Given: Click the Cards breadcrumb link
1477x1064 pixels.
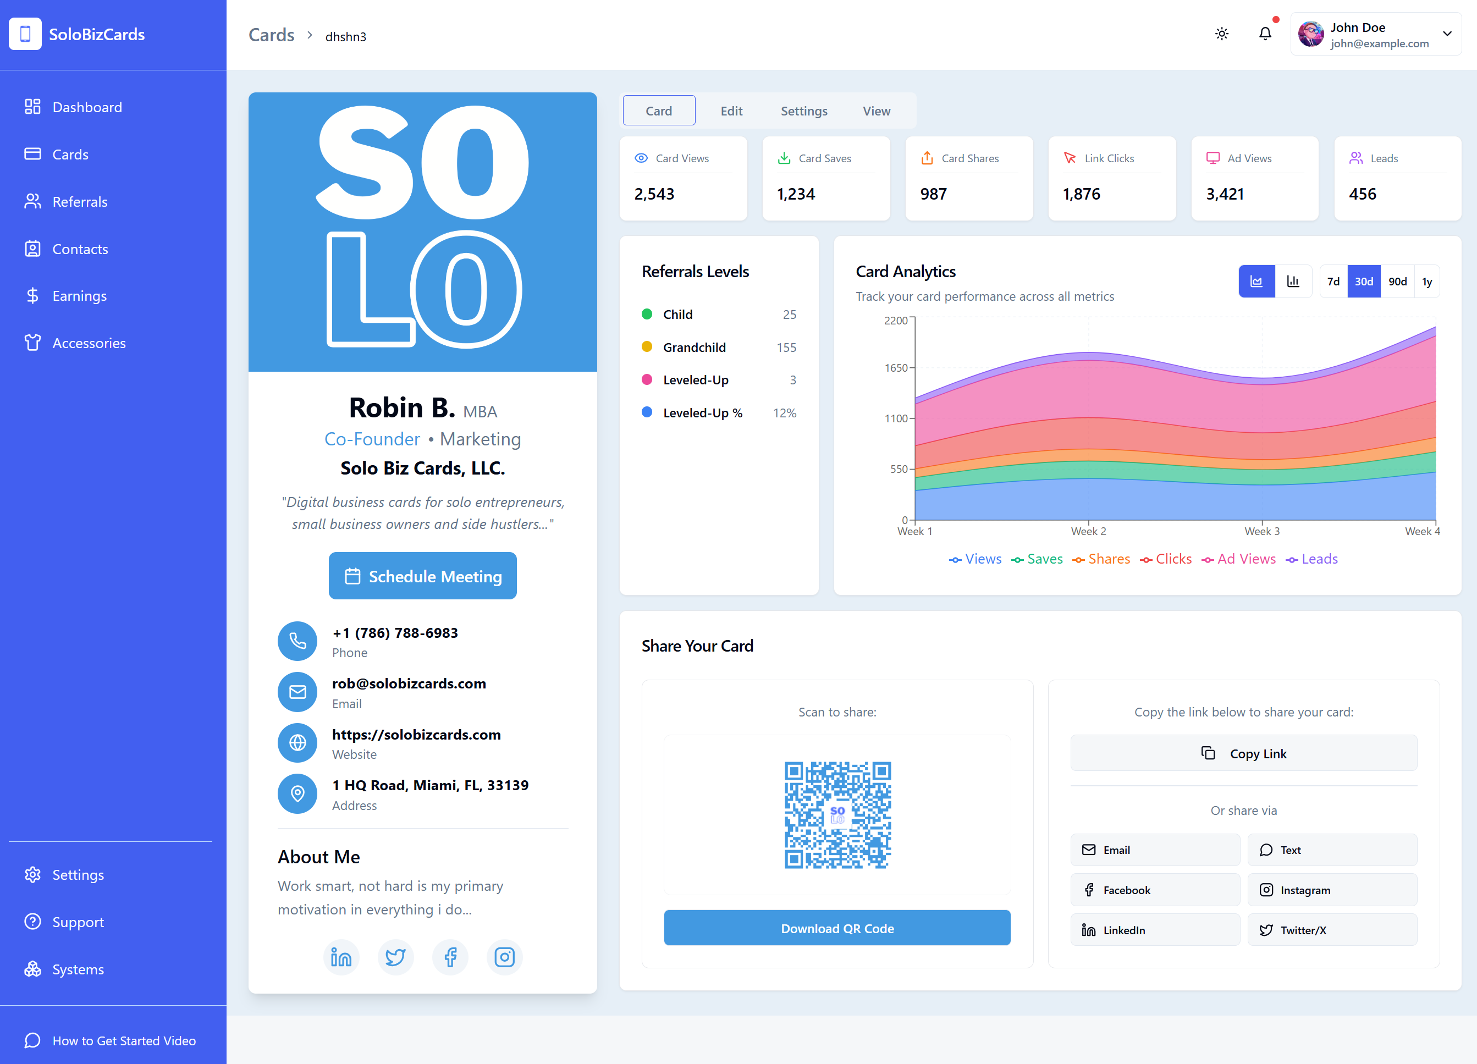Looking at the screenshot, I should [271, 35].
